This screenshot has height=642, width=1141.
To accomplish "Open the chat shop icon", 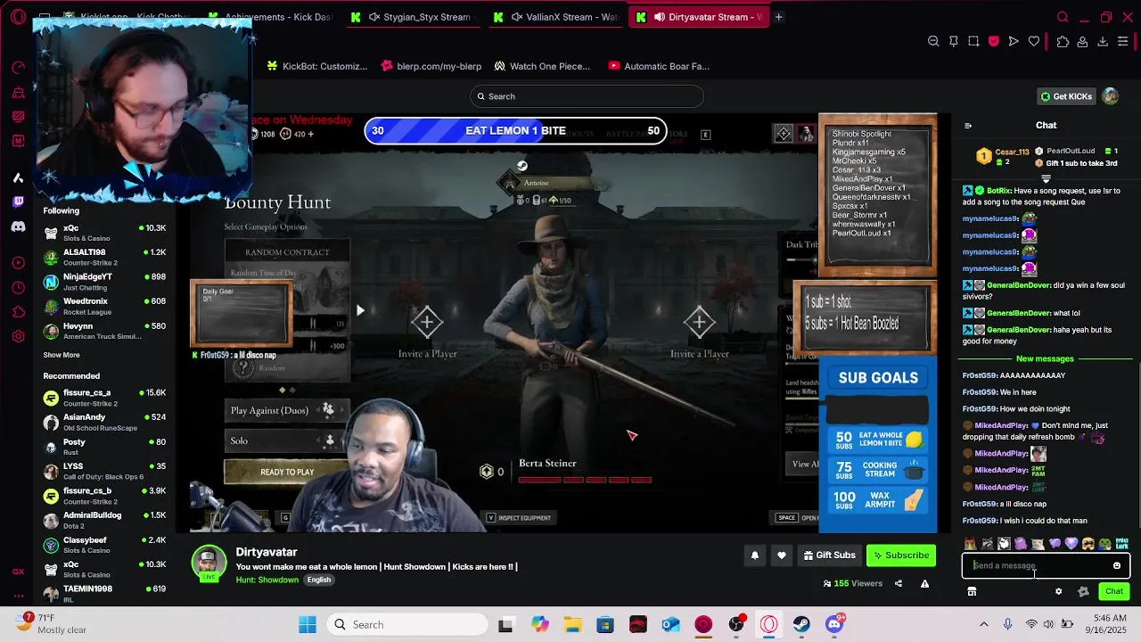I will point(972,591).
